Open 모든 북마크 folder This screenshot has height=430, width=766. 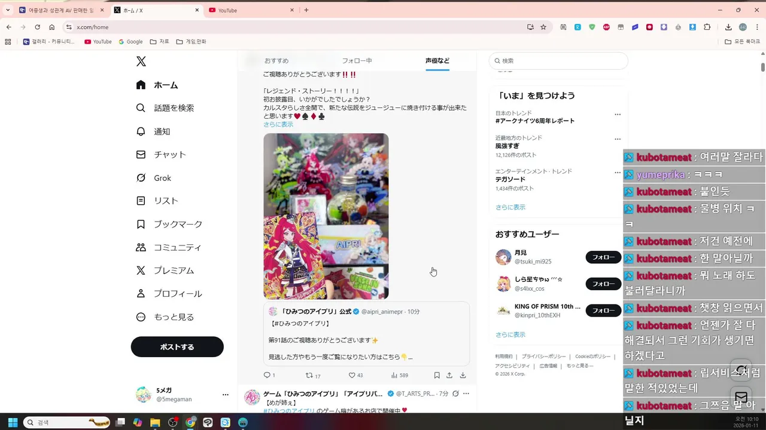point(742,42)
